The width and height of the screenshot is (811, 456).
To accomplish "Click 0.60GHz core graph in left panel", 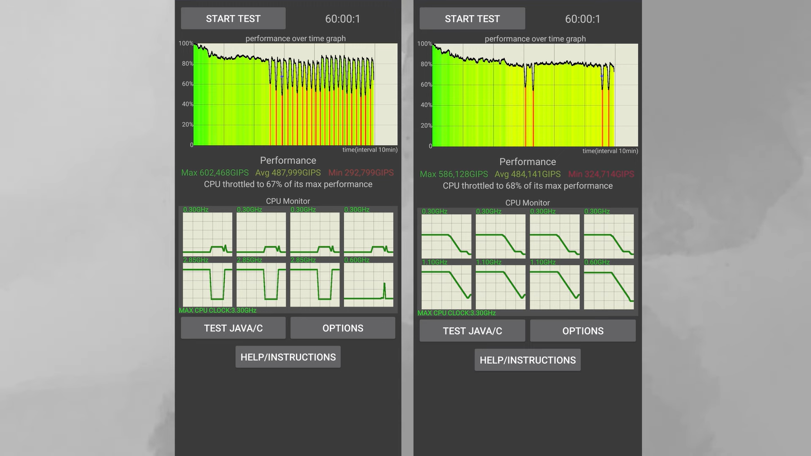I will (x=368, y=284).
